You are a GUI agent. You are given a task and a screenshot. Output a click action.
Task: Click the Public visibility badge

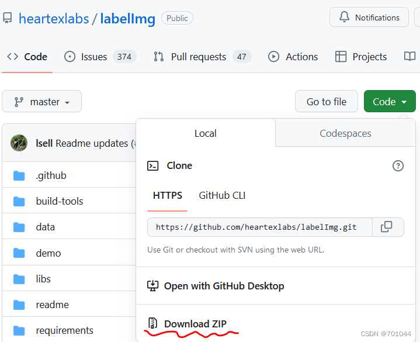(x=177, y=18)
